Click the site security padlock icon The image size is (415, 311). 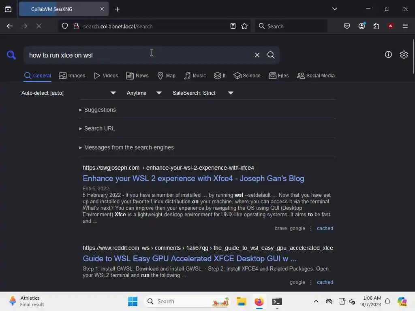tap(76, 26)
